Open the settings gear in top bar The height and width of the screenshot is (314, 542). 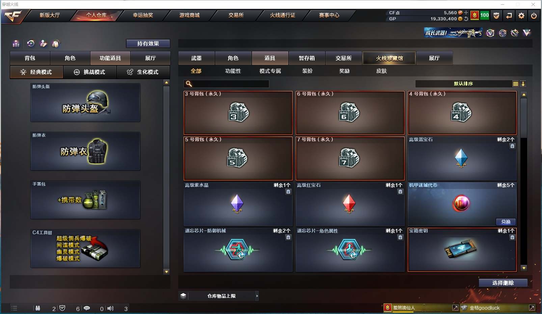pyautogui.click(x=521, y=16)
